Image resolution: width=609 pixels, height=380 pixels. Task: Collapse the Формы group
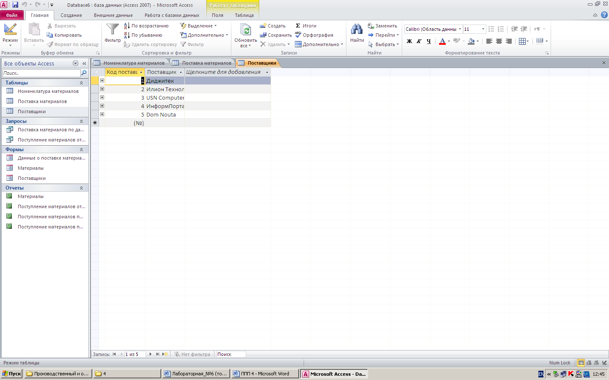81,149
